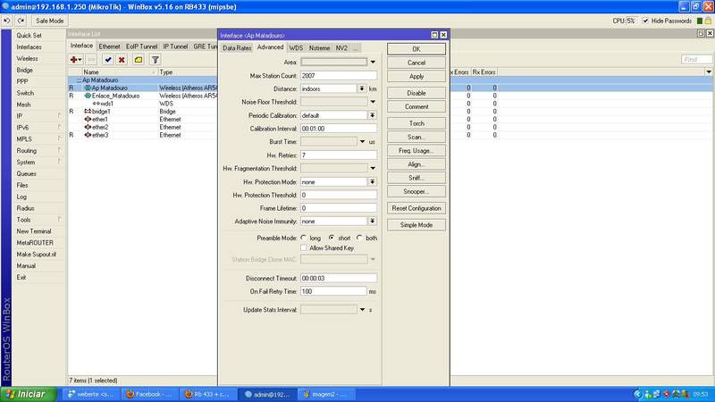Select long Preamble Mode radio button
The image size is (715, 402).
pyautogui.click(x=304, y=238)
